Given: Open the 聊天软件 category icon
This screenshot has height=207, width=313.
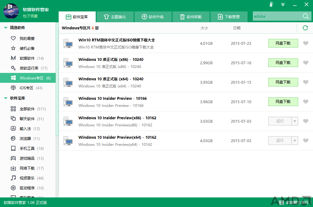Looking at the screenshot, I should pyautogui.click(x=13, y=119).
